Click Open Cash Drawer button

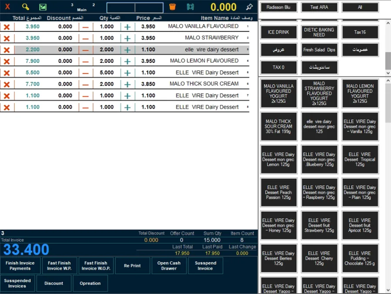tap(169, 266)
